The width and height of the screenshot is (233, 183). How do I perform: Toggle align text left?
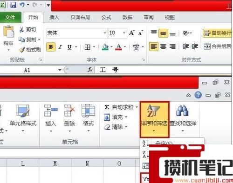154,46
